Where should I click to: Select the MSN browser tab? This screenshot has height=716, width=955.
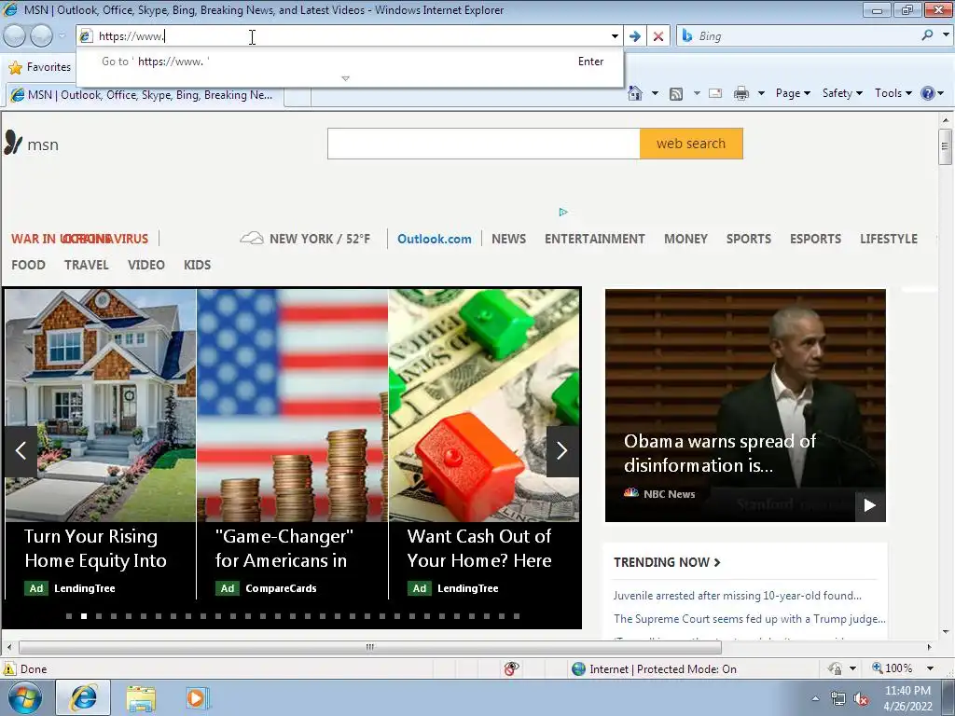145,95
